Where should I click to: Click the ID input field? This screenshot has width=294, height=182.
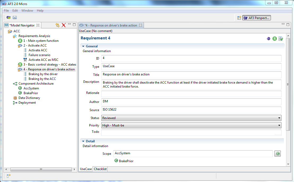point(191,58)
